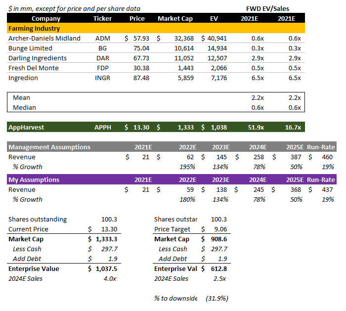Select the Management Assumptions header

pyautogui.click(x=49, y=147)
